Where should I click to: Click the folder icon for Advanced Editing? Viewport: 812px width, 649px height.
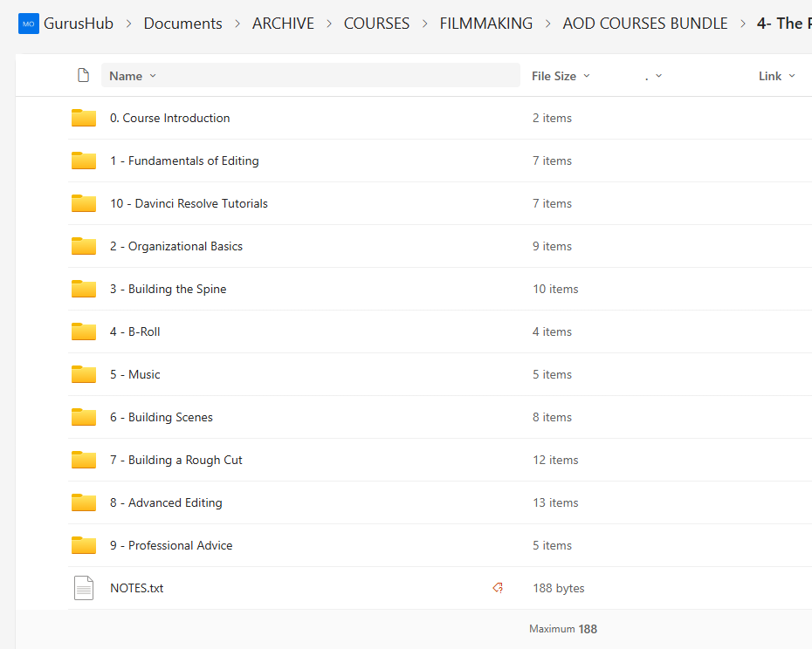point(84,503)
